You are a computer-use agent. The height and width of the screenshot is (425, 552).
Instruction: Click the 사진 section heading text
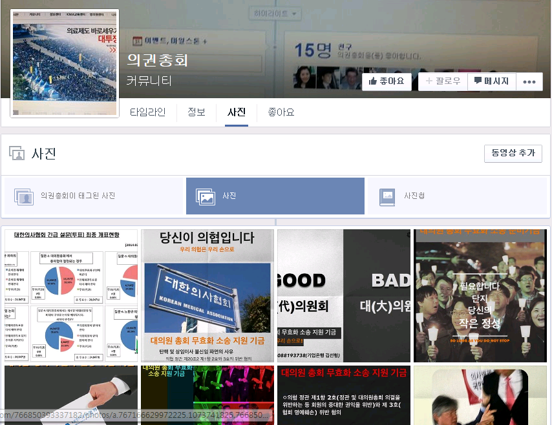pos(44,154)
